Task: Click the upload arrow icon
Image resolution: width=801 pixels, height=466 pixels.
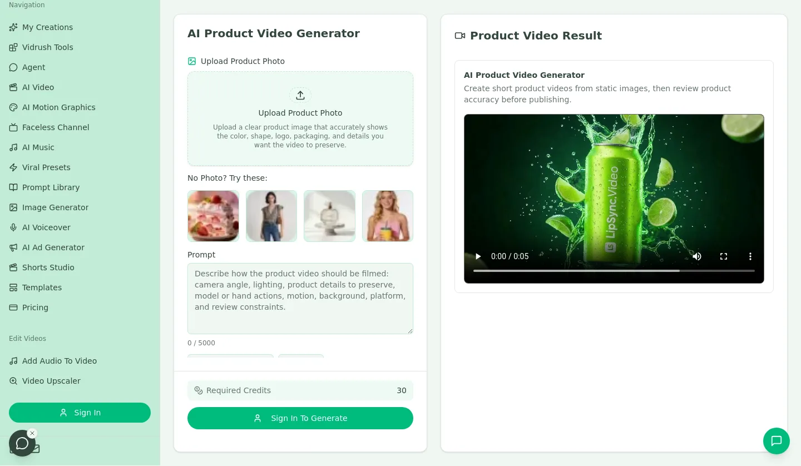Action: pos(300,95)
